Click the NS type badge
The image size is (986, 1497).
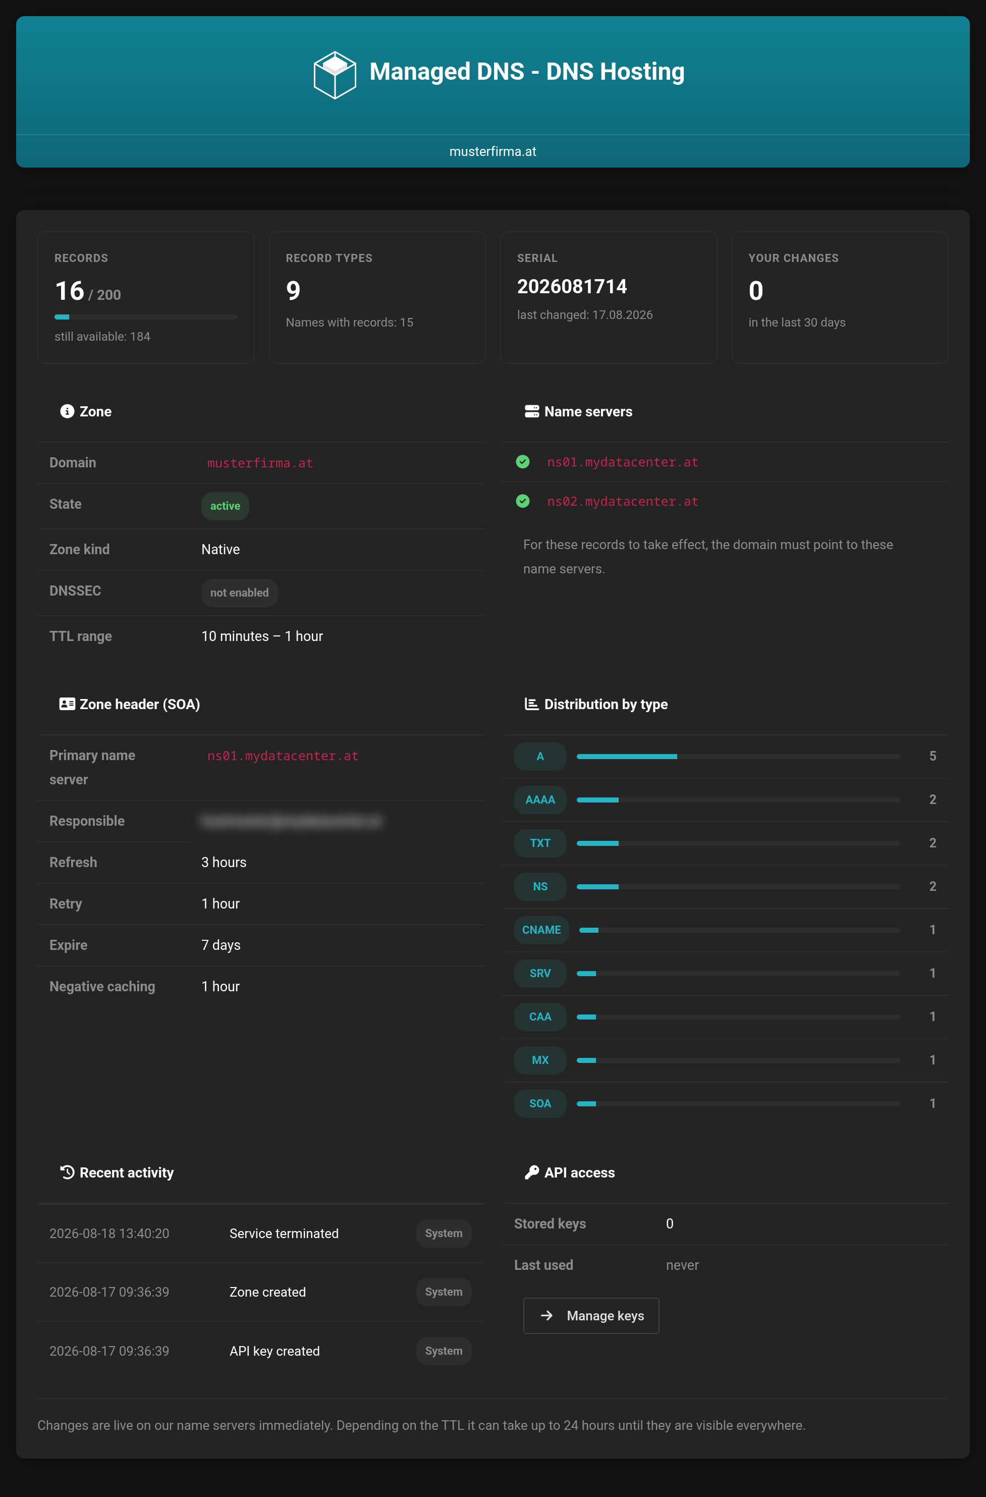[x=540, y=886]
